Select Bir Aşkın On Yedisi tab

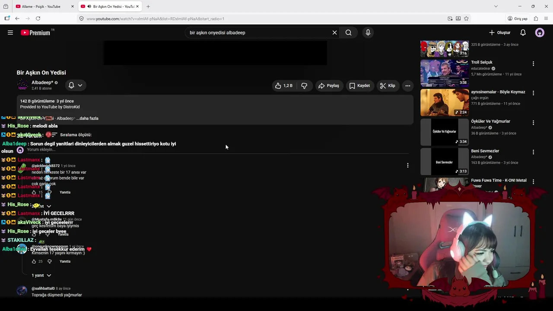coord(111,6)
